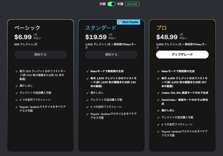Click checkmark beside Pro 6つの並列ファストレーン

(x=158, y=125)
